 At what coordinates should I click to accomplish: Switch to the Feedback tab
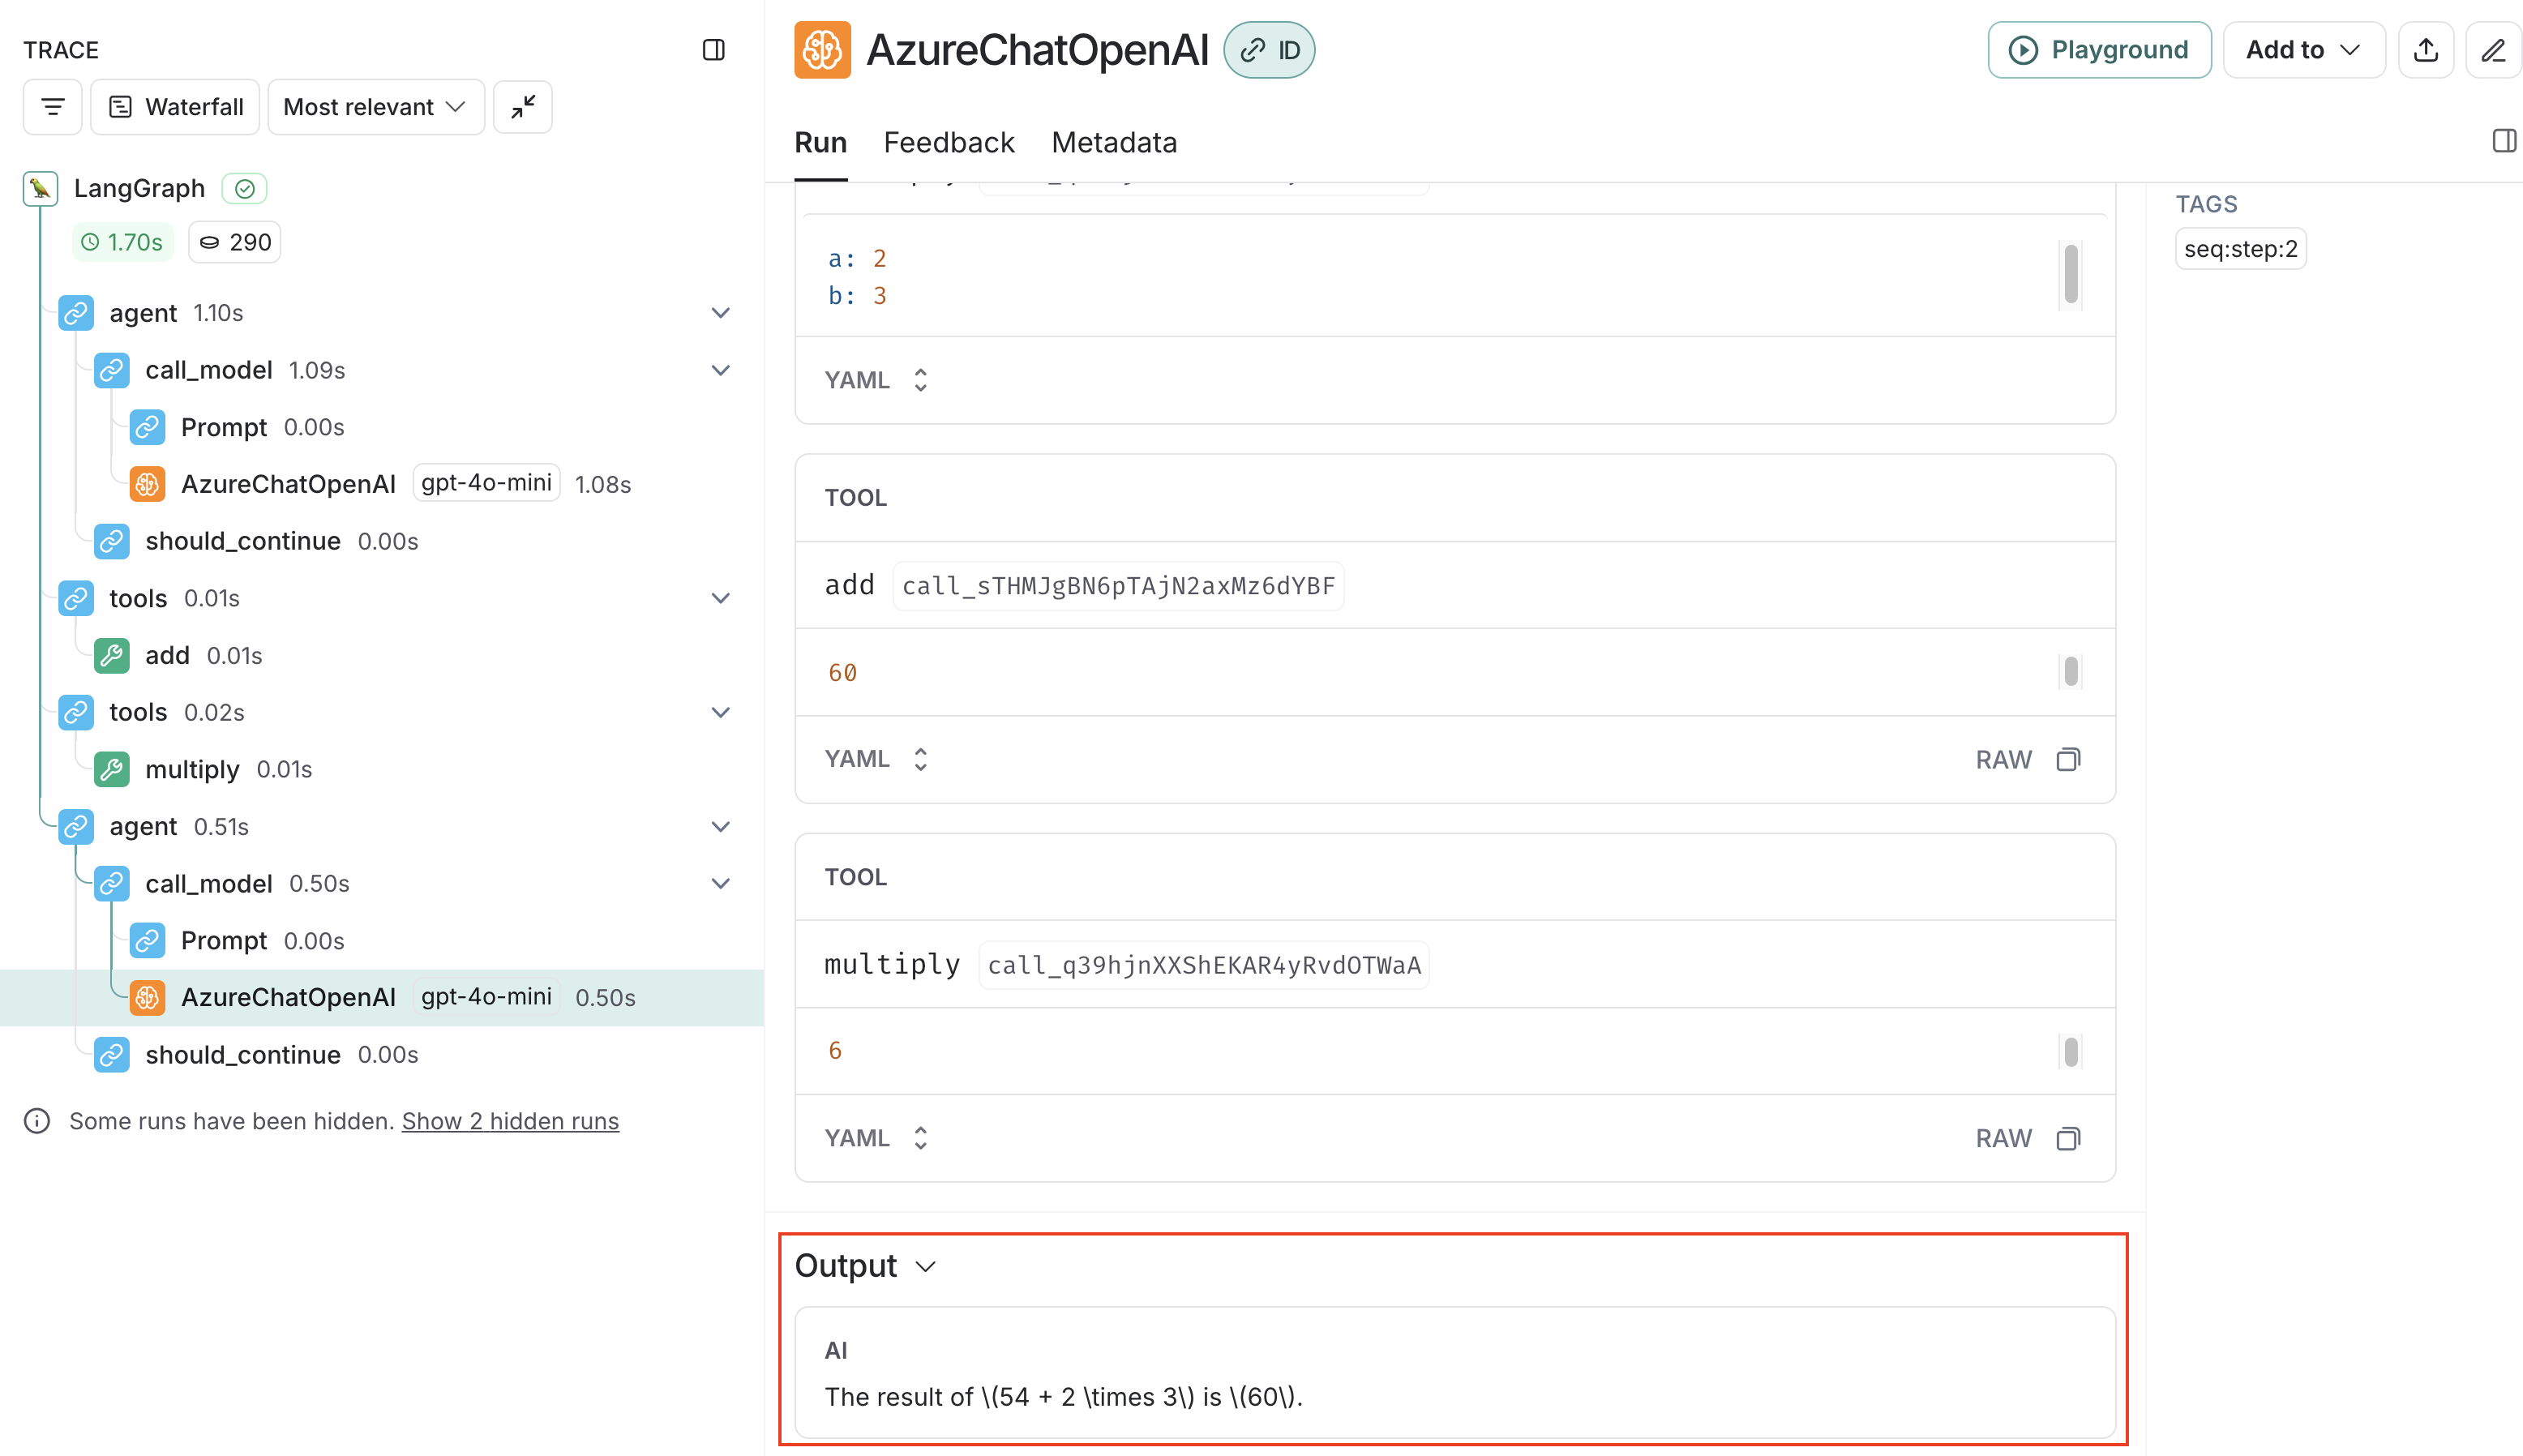948,142
